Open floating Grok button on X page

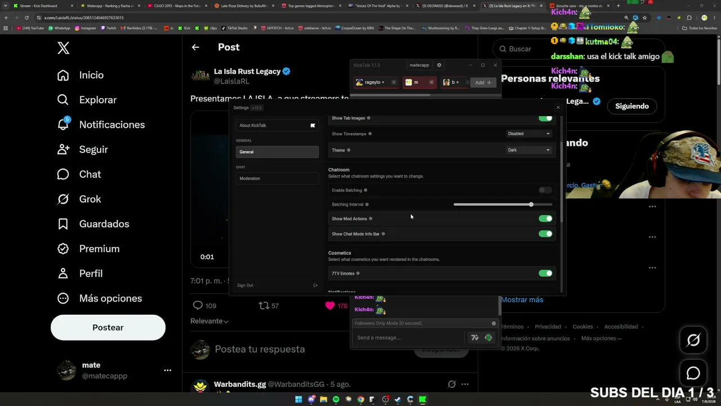[693, 339]
